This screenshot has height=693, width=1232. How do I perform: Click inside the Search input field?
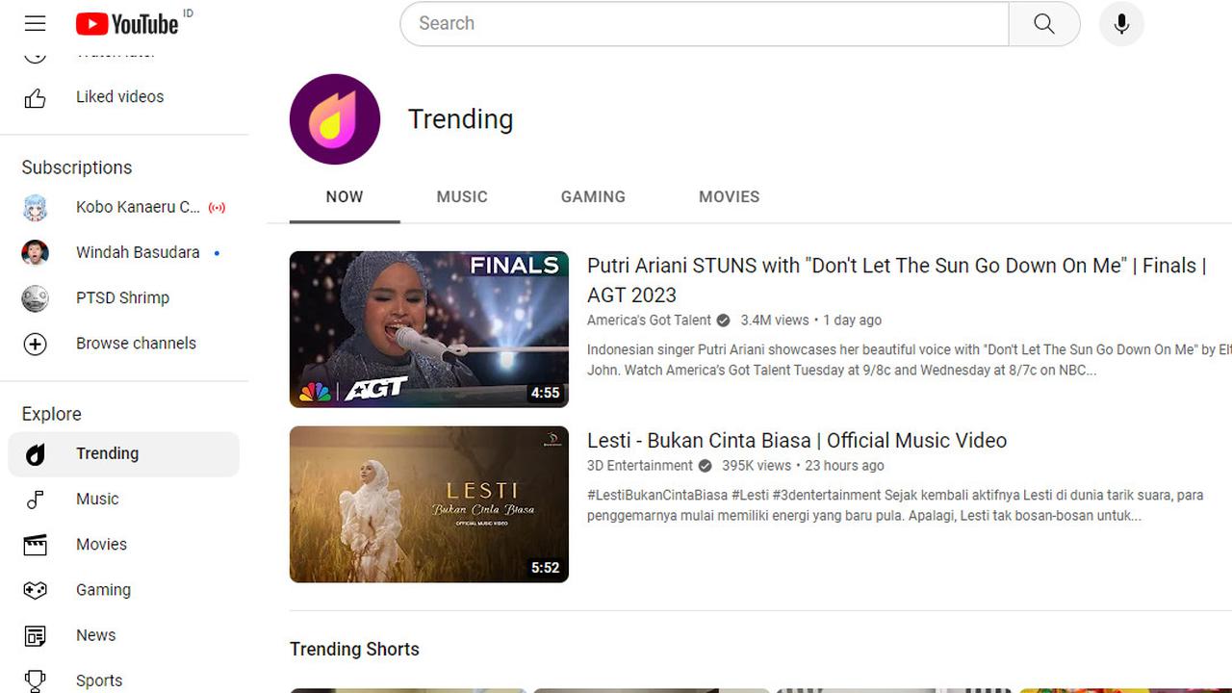click(x=704, y=23)
